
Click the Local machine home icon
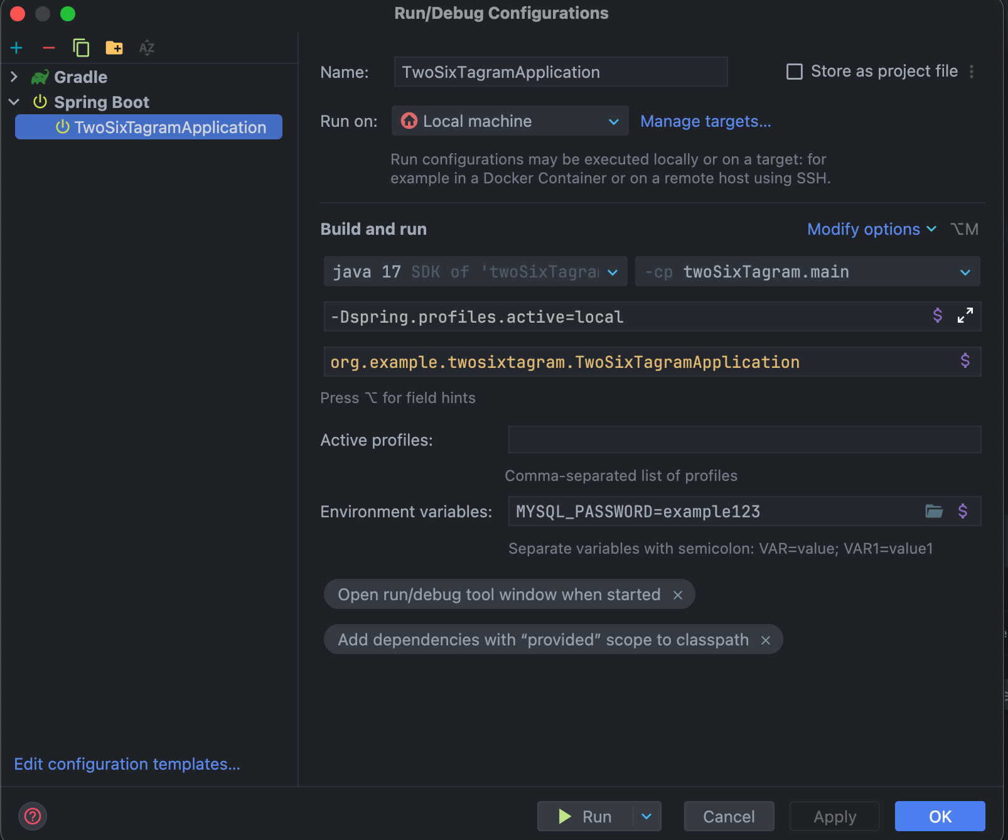point(409,121)
